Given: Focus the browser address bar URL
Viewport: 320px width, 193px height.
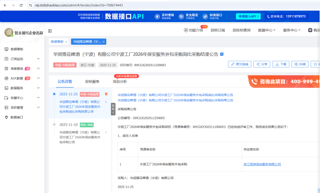Looking at the screenshot, I should pyautogui.click(x=79, y=5).
